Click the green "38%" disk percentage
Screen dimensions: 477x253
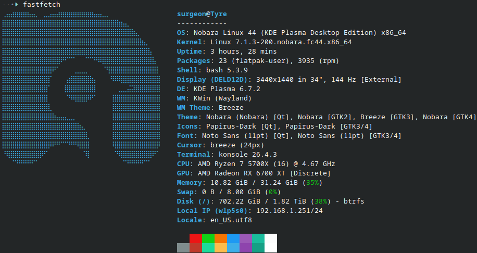pyautogui.click(x=321, y=201)
